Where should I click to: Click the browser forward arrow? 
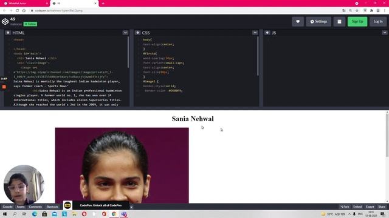[x=11, y=11]
